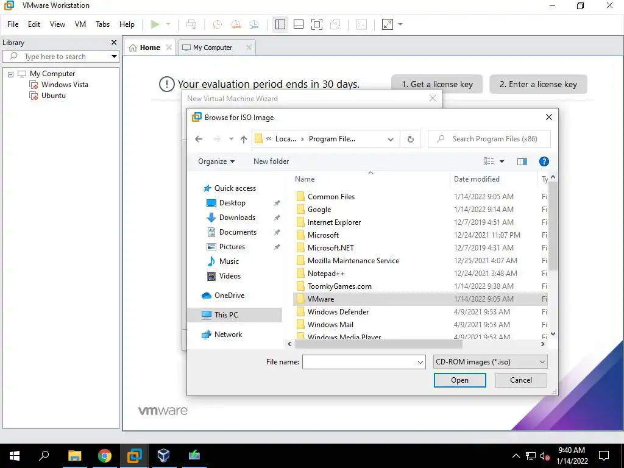This screenshot has height=468, width=624.
Task: Open the Snapshot Manager icon
Action: (254, 24)
